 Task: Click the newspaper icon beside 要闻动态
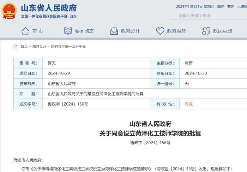click(x=68, y=31)
